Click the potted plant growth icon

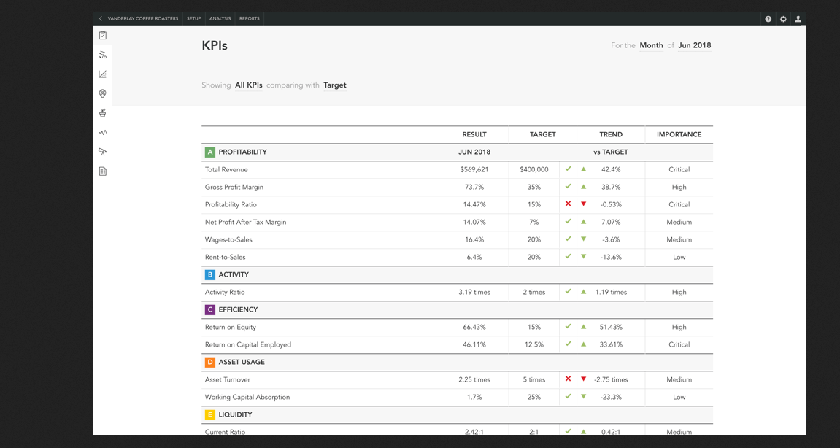[x=103, y=113]
